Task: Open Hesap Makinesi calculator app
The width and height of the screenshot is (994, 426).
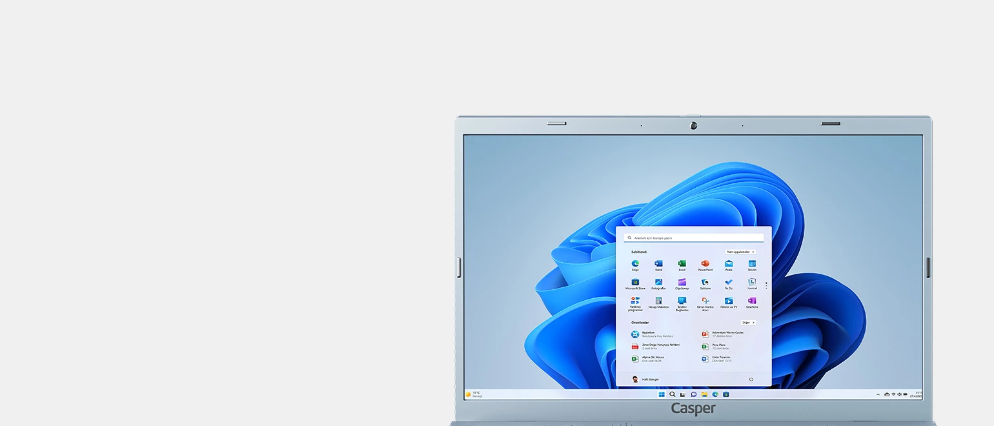Action: tap(658, 301)
